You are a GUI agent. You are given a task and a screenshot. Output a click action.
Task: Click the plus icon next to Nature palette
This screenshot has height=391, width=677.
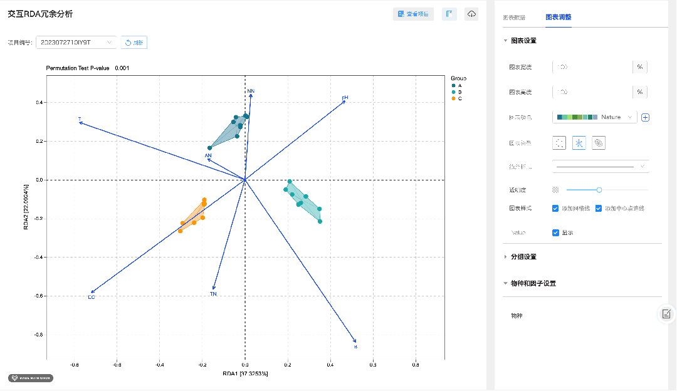coord(646,117)
